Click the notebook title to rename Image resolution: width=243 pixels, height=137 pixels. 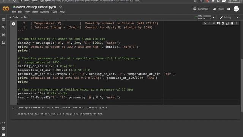click(x=36, y=7)
